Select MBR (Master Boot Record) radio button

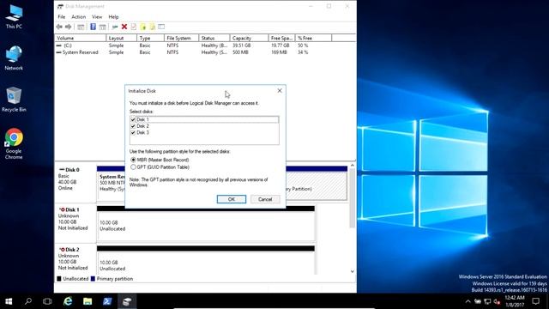click(133, 160)
